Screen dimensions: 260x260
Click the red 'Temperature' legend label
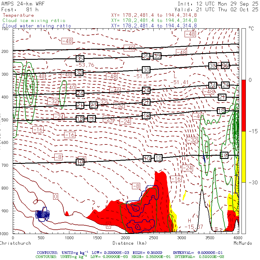[18, 15]
